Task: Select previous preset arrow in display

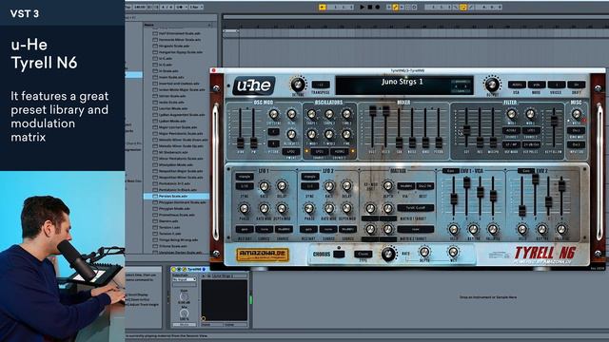Action: click(456, 86)
